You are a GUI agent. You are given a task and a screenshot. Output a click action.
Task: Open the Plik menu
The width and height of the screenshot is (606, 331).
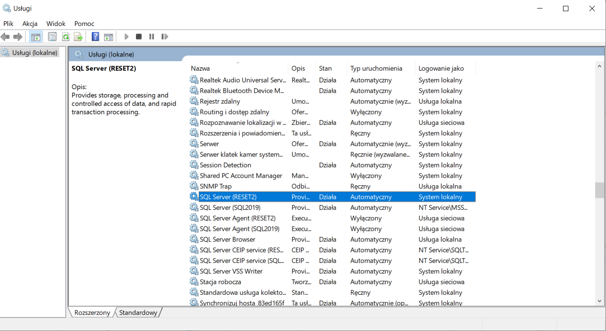[9, 24]
